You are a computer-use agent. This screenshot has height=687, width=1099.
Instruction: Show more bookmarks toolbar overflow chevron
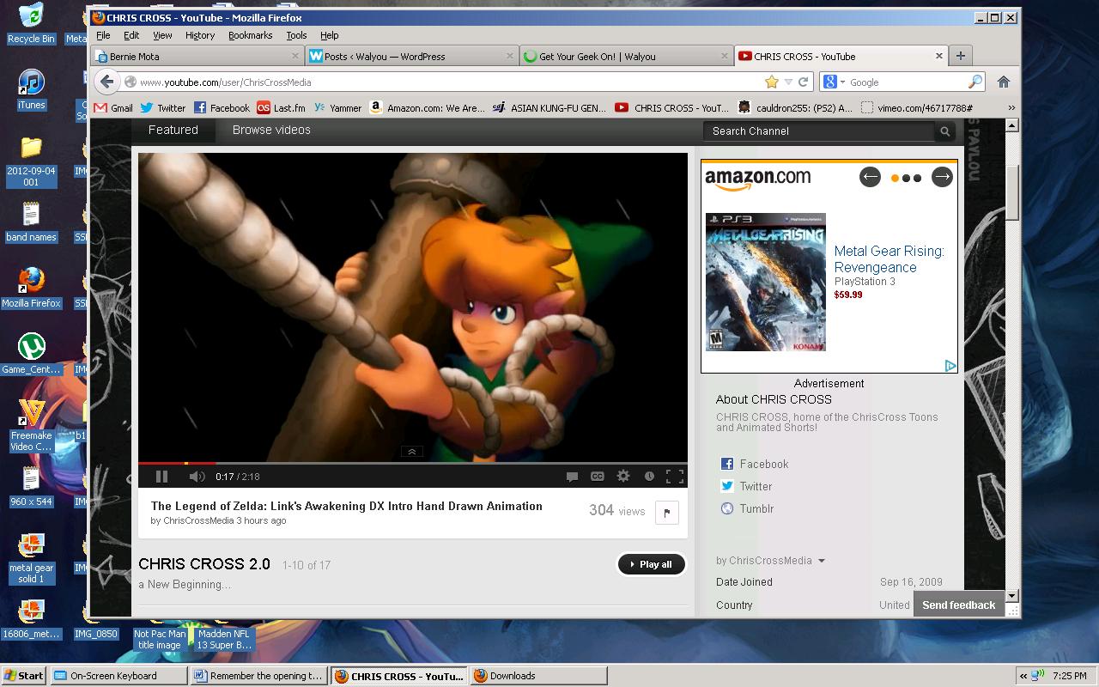1011,108
